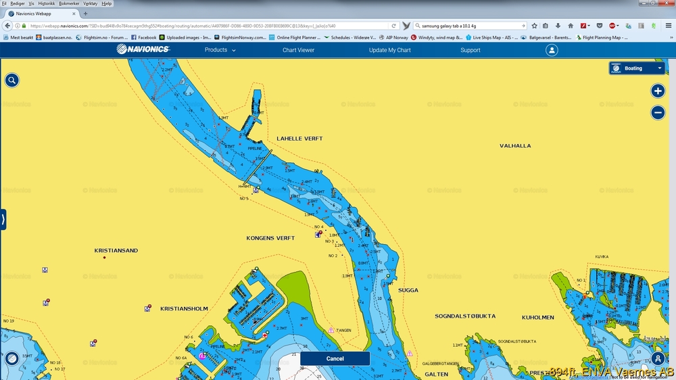Reload the page with refresh icon
The height and width of the screenshot is (380, 676).
[393, 26]
